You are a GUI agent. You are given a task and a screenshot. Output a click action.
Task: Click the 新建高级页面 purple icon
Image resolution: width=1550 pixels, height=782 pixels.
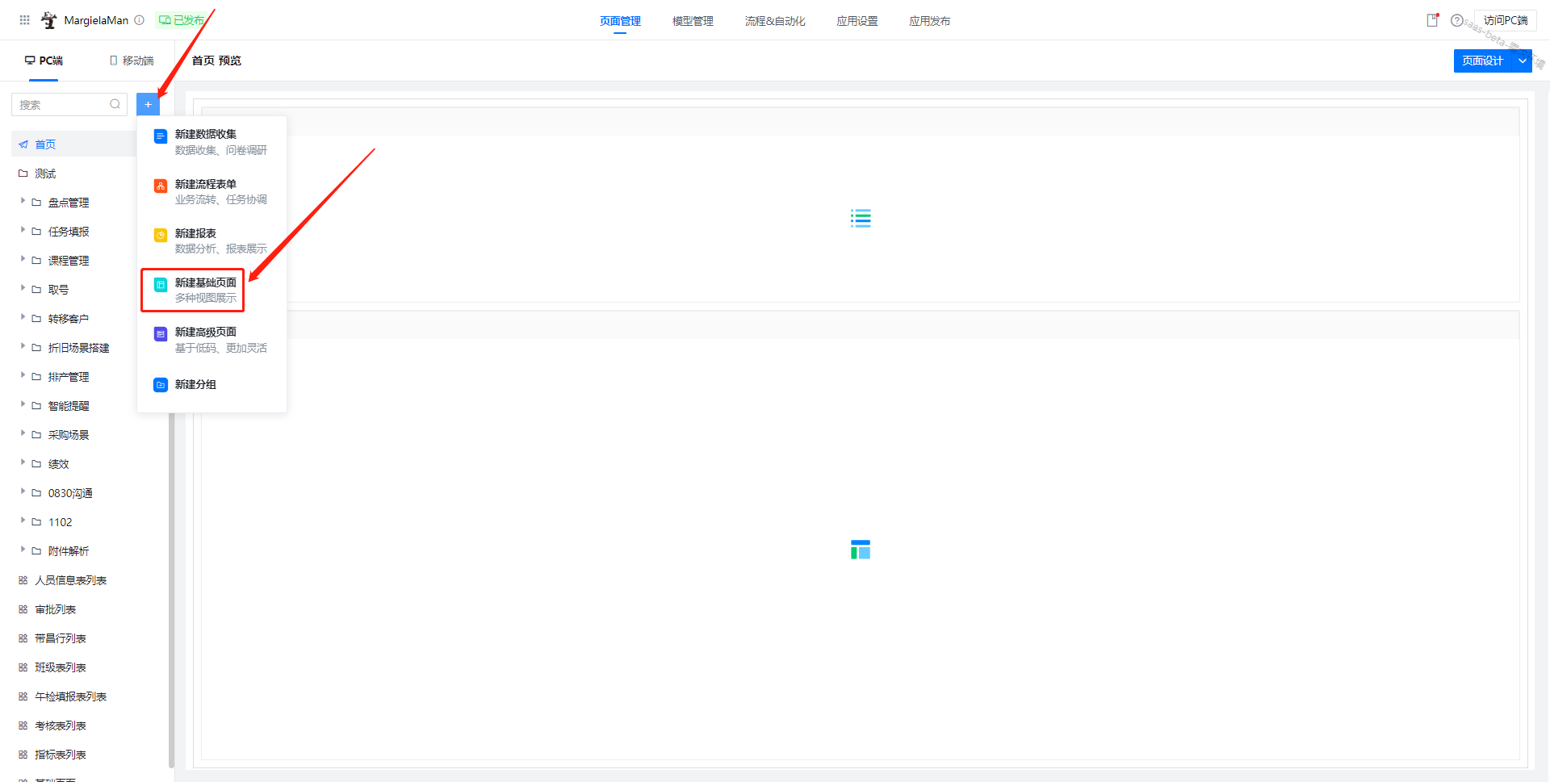[x=161, y=333]
